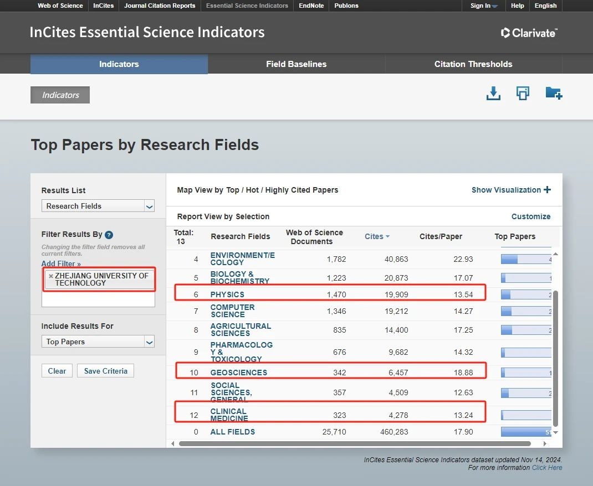Open the COMPUTER SCIENCE research field
Image resolution: width=593 pixels, height=486 pixels.
pyautogui.click(x=232, y=311)
